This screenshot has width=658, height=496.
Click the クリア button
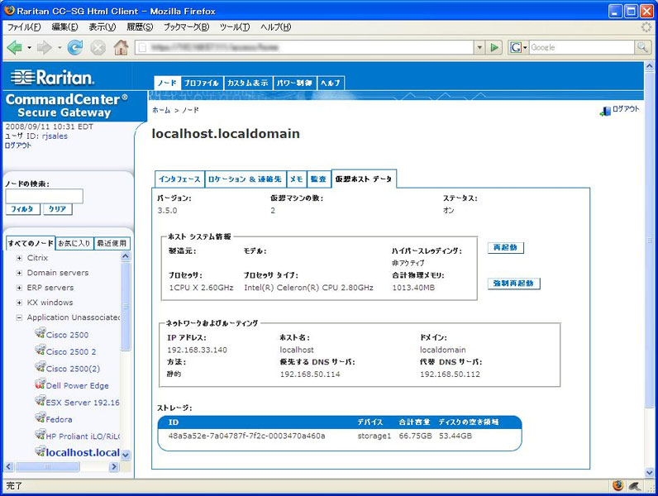pos(58,209)
